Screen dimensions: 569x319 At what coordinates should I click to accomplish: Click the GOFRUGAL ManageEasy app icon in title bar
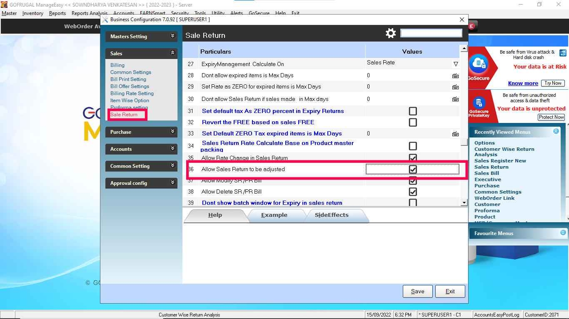point(4,4)
